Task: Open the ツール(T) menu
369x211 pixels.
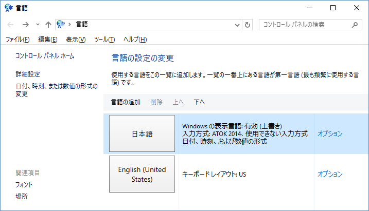Action: point(105,40)
